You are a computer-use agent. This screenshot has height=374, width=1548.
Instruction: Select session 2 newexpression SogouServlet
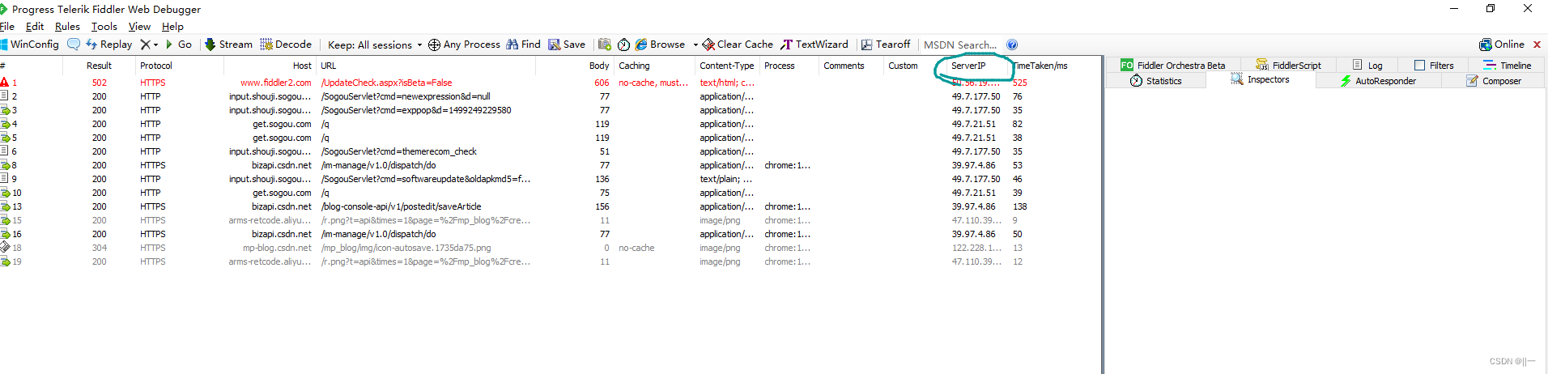pyautogui.click(x=550, y=96)
